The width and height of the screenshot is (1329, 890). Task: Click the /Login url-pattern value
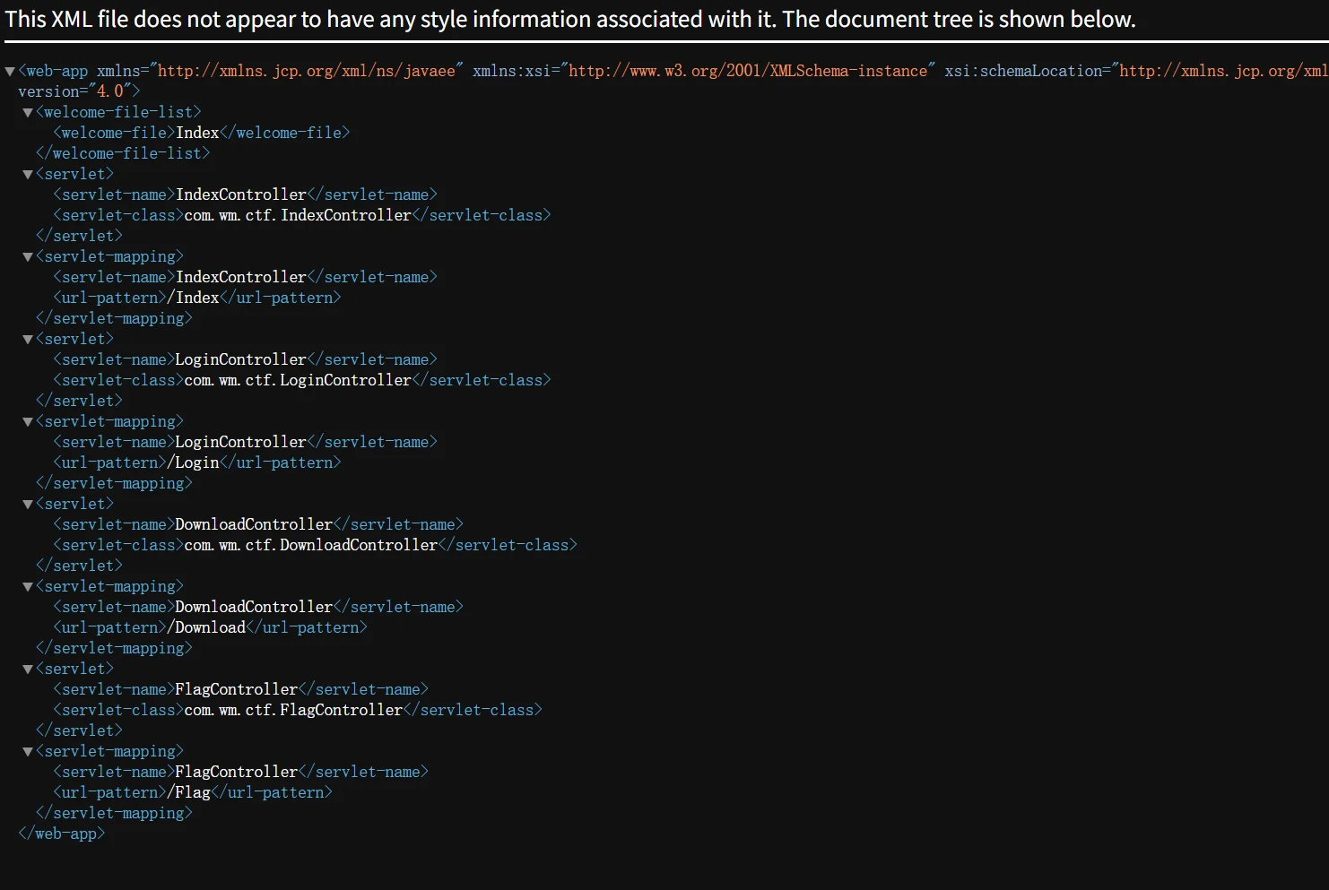pyautogui.click(x=194, y=462)
